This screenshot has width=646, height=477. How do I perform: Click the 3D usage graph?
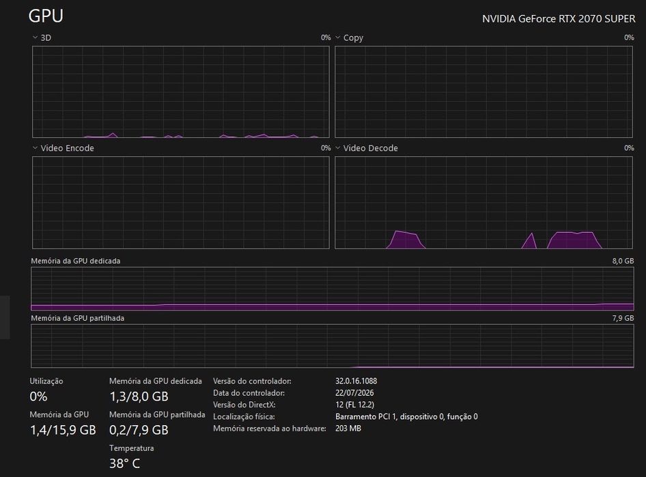[x=181, y=91]
